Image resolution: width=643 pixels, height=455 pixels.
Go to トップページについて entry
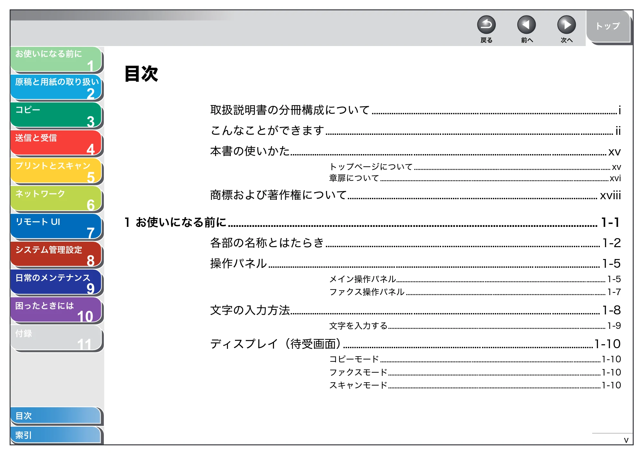tap(475, 167)
